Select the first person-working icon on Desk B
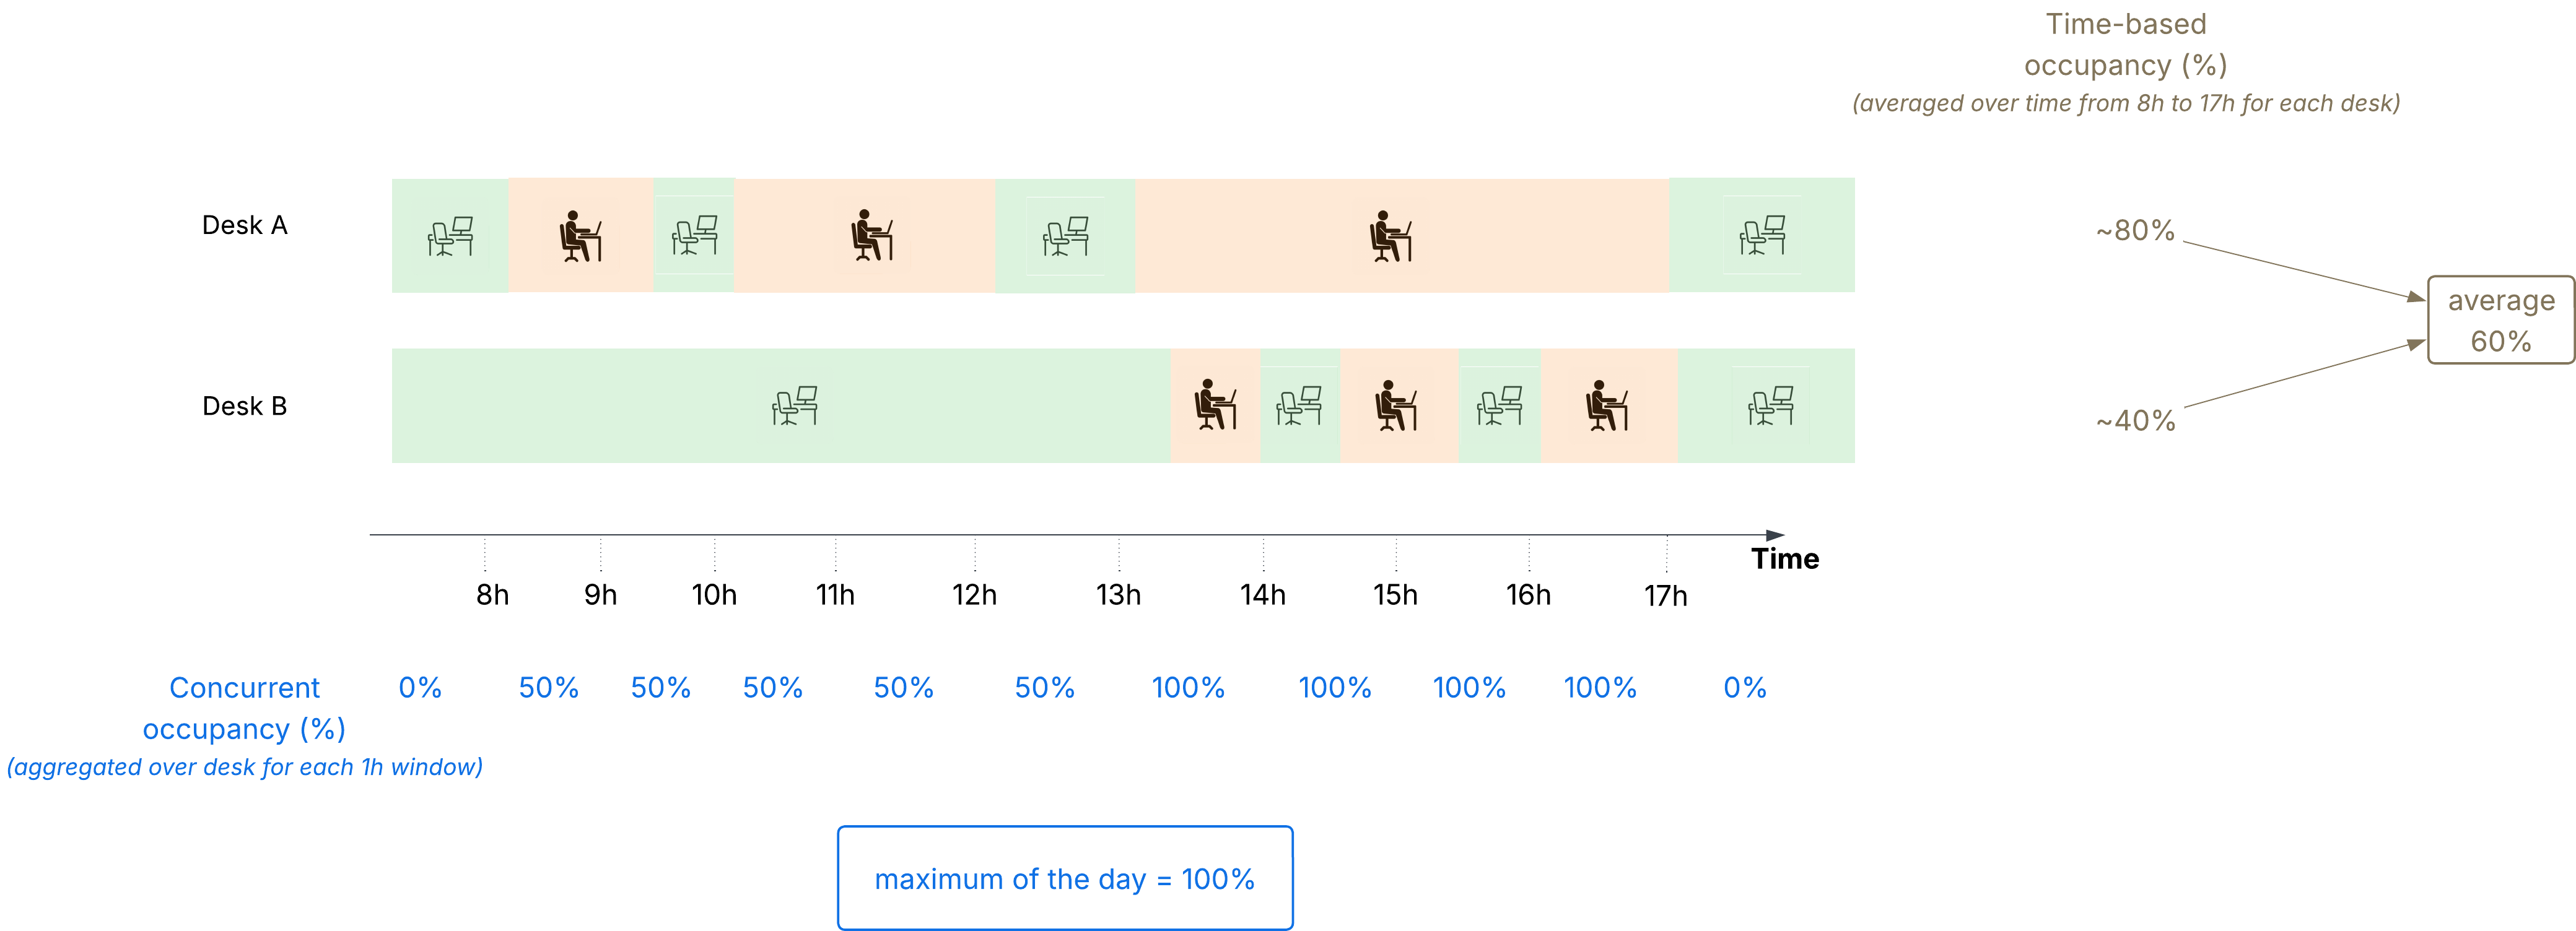 click(x=1215, y=405)
